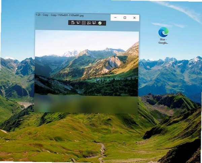
Task: Click the green checkmark status icon
Action: [100, 23]
